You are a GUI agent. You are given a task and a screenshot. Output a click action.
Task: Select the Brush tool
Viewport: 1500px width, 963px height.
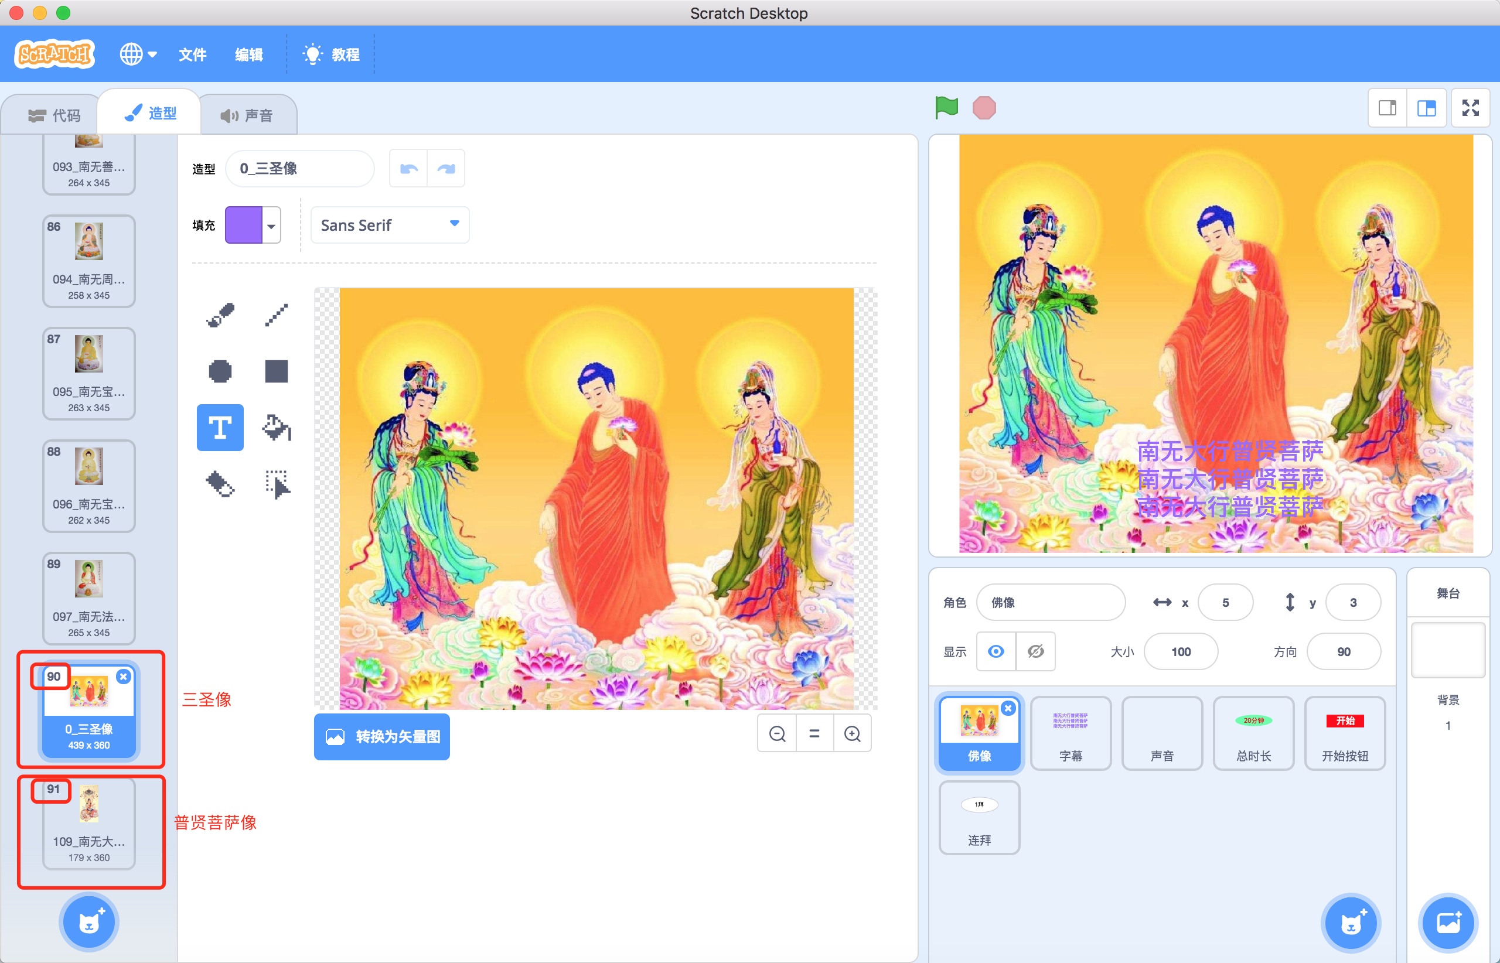point(220,315)
